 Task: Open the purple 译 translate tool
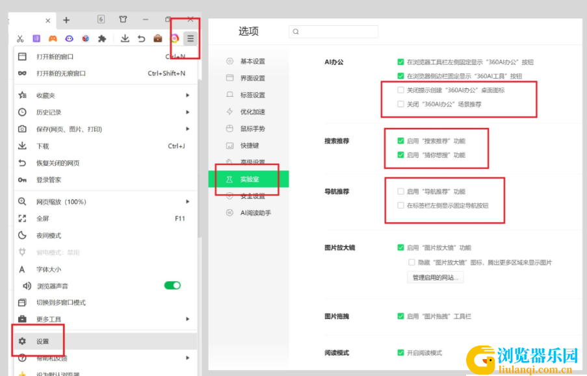(x=36, y=38)
